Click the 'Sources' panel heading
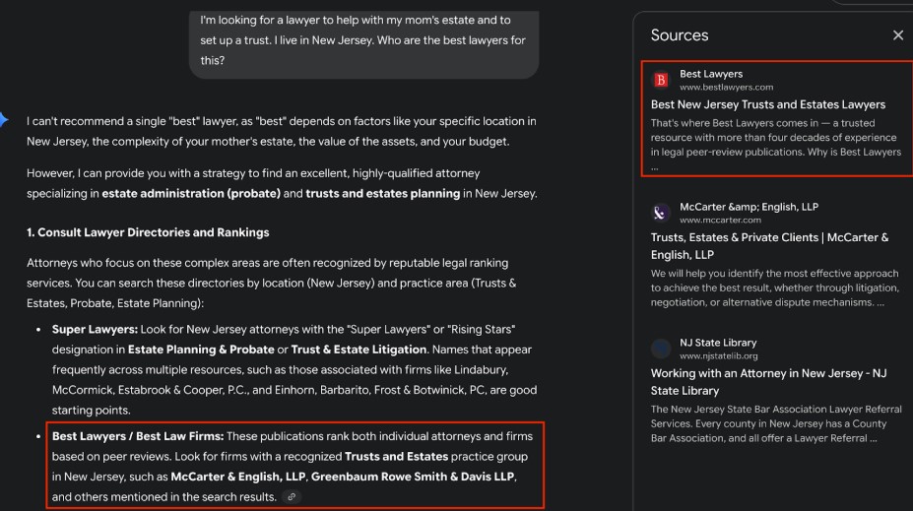The width and height of the screenshot is (913, 511). (679, 35)
